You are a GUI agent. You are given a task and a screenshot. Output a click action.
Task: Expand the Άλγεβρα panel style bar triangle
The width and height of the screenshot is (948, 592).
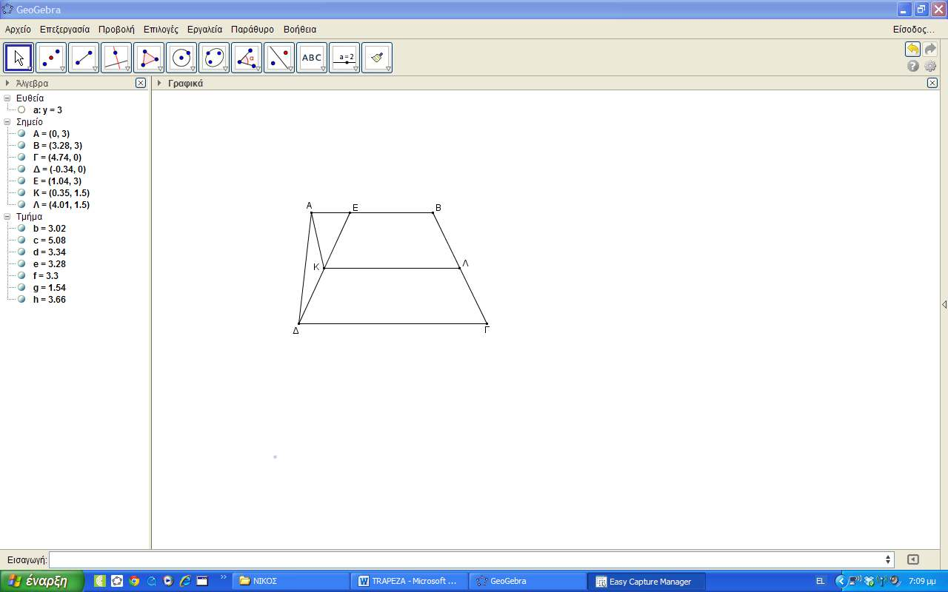pos(7,83)
